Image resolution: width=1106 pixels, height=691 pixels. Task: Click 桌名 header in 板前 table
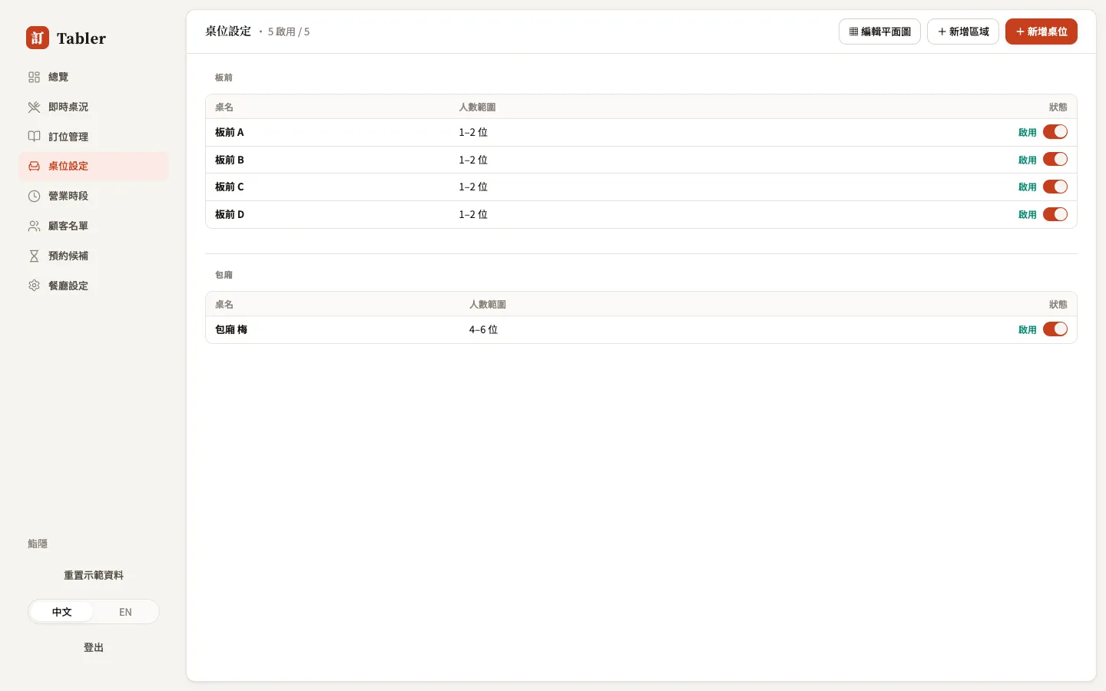tap(224, 107)
